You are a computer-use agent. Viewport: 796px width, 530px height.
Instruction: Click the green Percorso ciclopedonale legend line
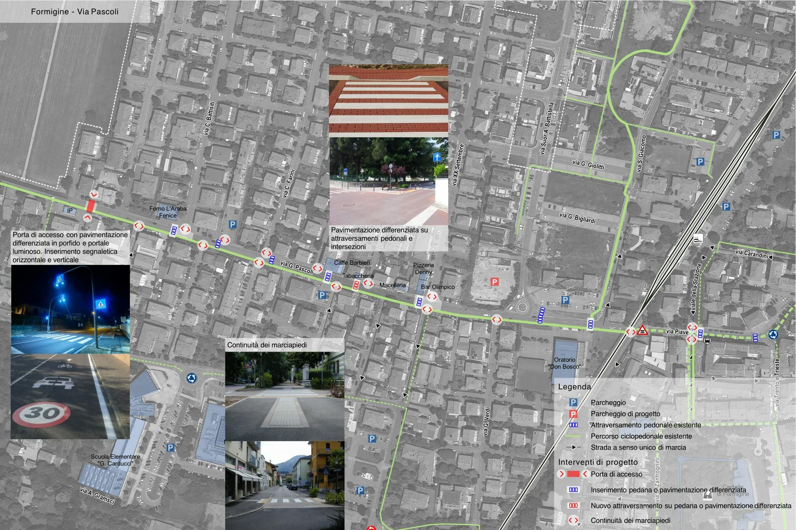click(573, 436)
